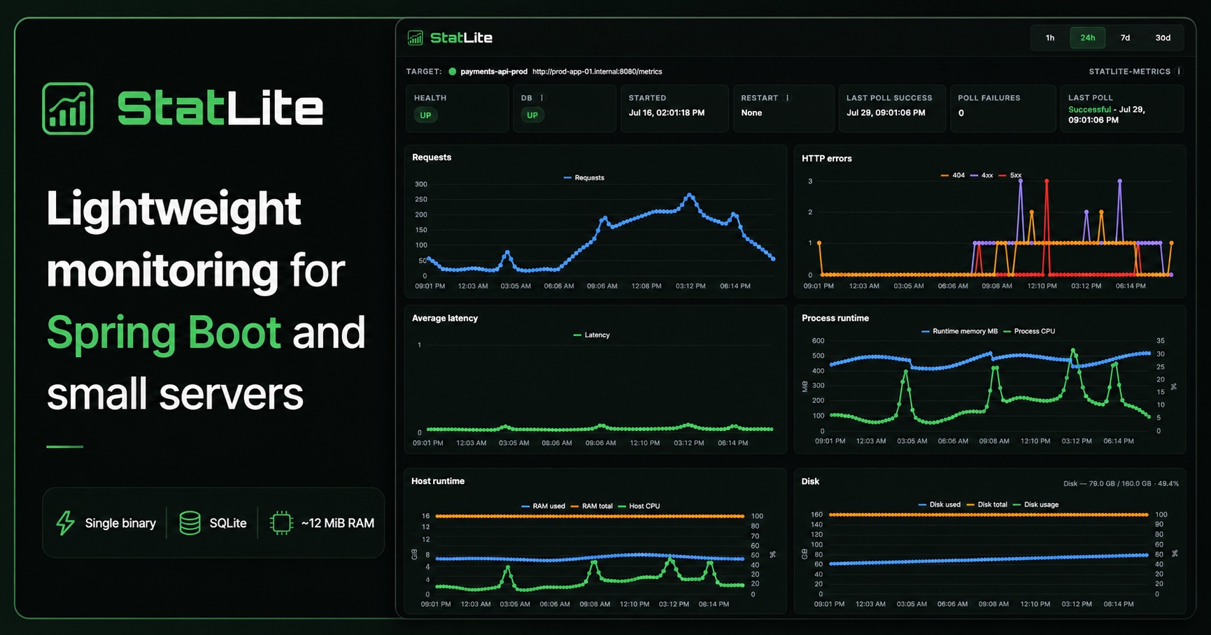Viewport: 1211px width, 635px height.
Task: Click the RESTART value None
Action: tap(751, 112)
